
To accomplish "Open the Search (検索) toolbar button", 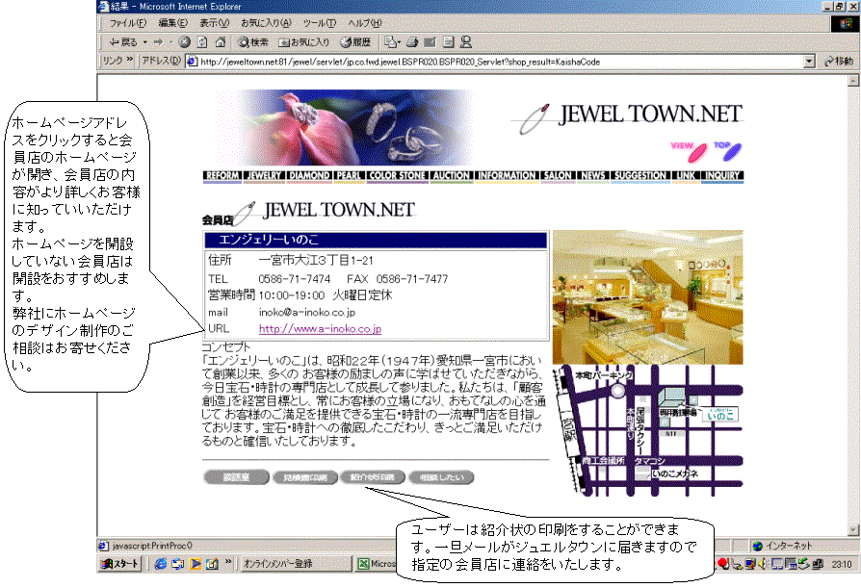I will (253, 41).
